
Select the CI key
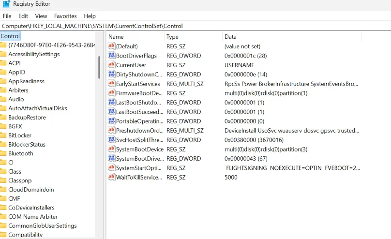point(11,163)
